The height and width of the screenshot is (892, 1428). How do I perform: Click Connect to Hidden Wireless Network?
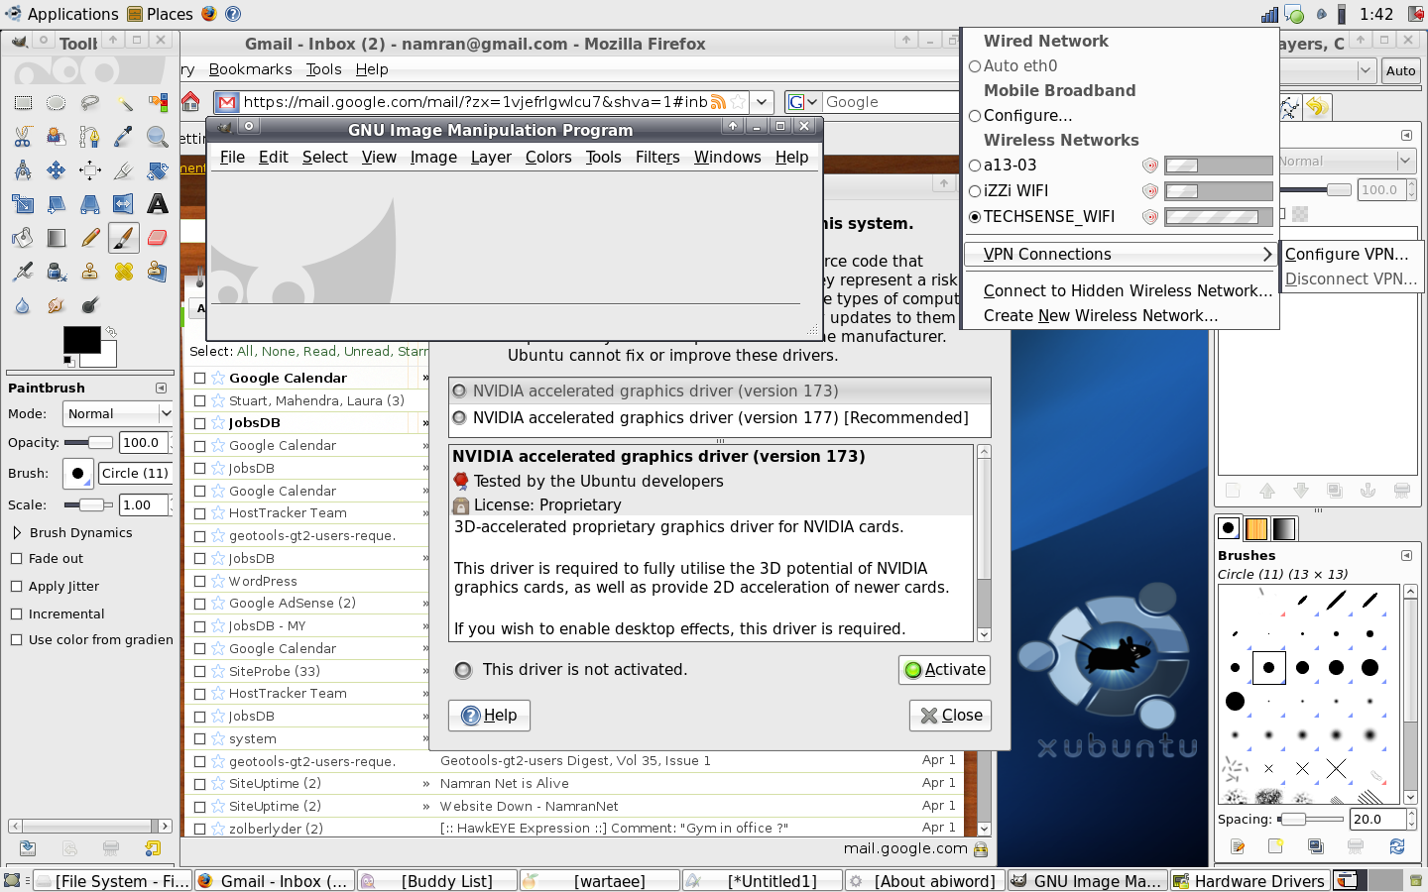coord(1127,291)
